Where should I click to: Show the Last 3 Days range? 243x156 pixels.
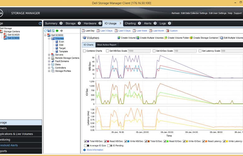pos(106,31)
